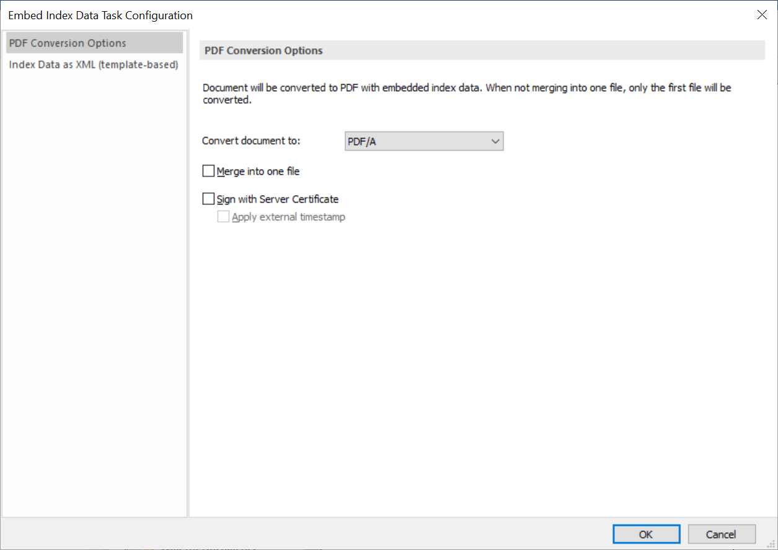Uncheck Sign with Server Certificate
Image resolution: width=778 pixels, height=550 pixels.
pos(208,198)
